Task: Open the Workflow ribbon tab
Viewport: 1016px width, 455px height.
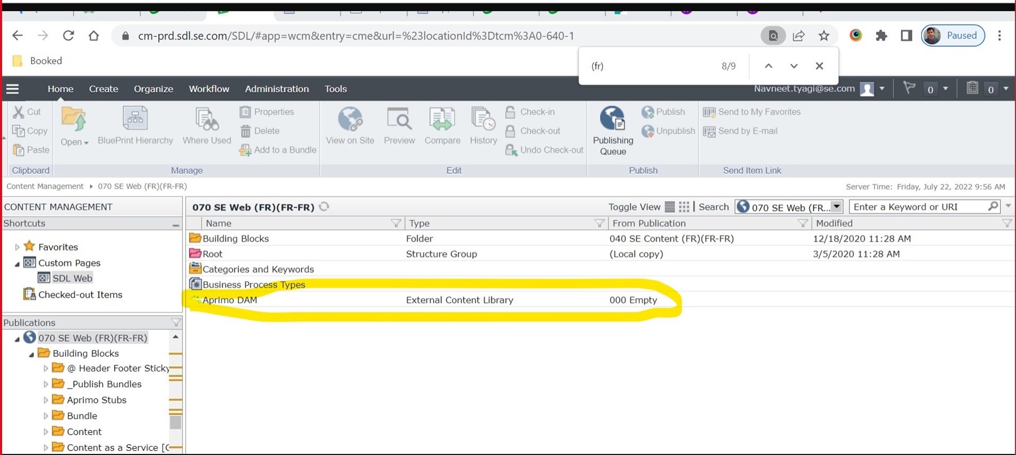Action: tap(209, 89)
